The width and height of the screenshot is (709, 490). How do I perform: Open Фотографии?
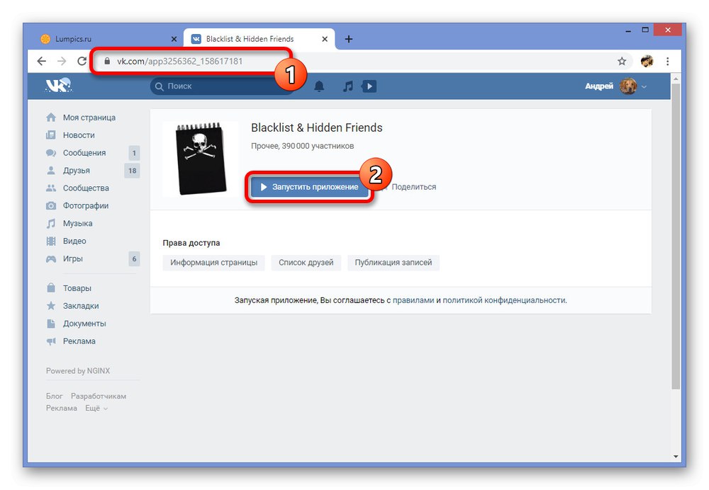(x=86, y=205)
